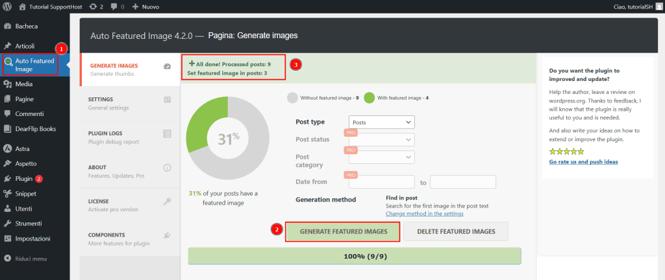Click the 'Find in post' method label

401,198
